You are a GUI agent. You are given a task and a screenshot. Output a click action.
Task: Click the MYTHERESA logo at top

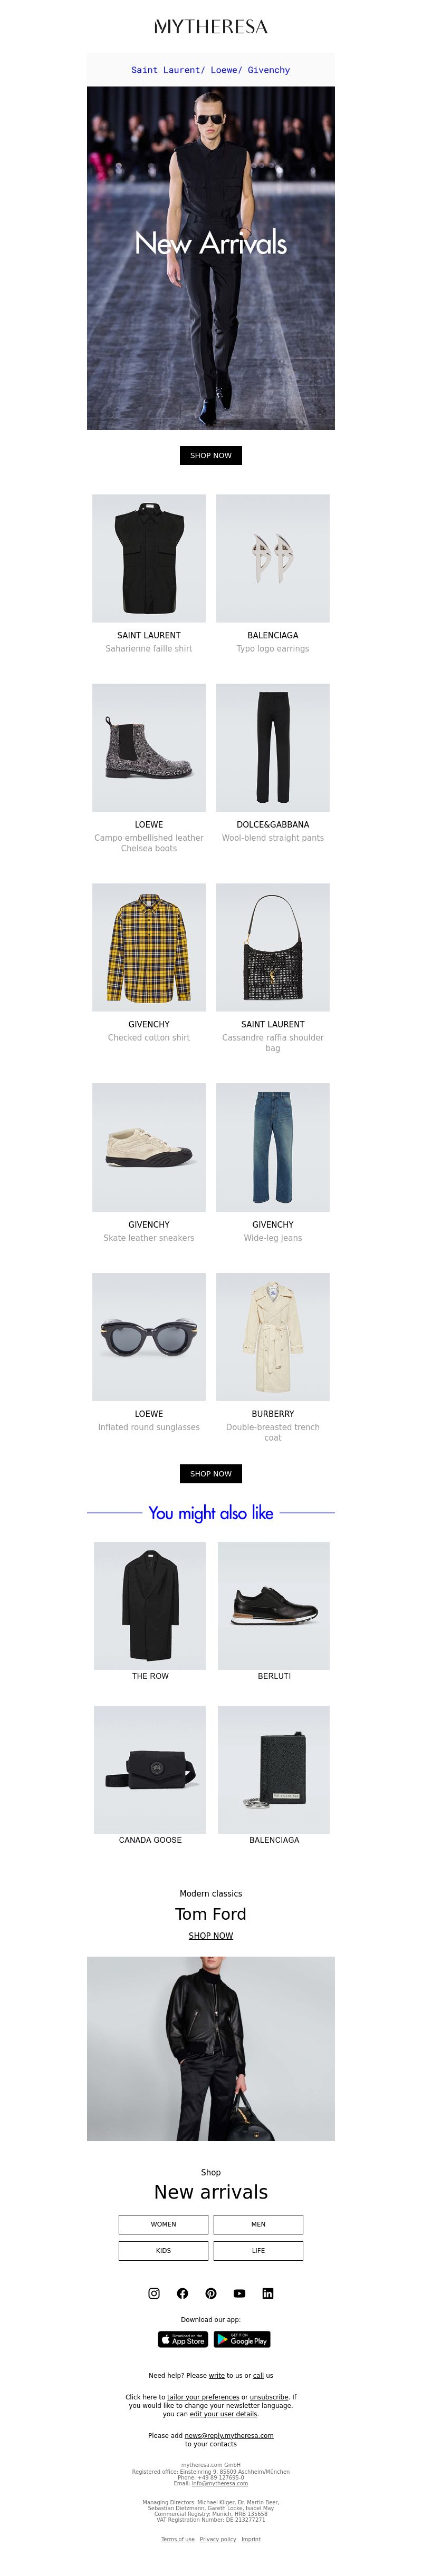click(211, 27)
